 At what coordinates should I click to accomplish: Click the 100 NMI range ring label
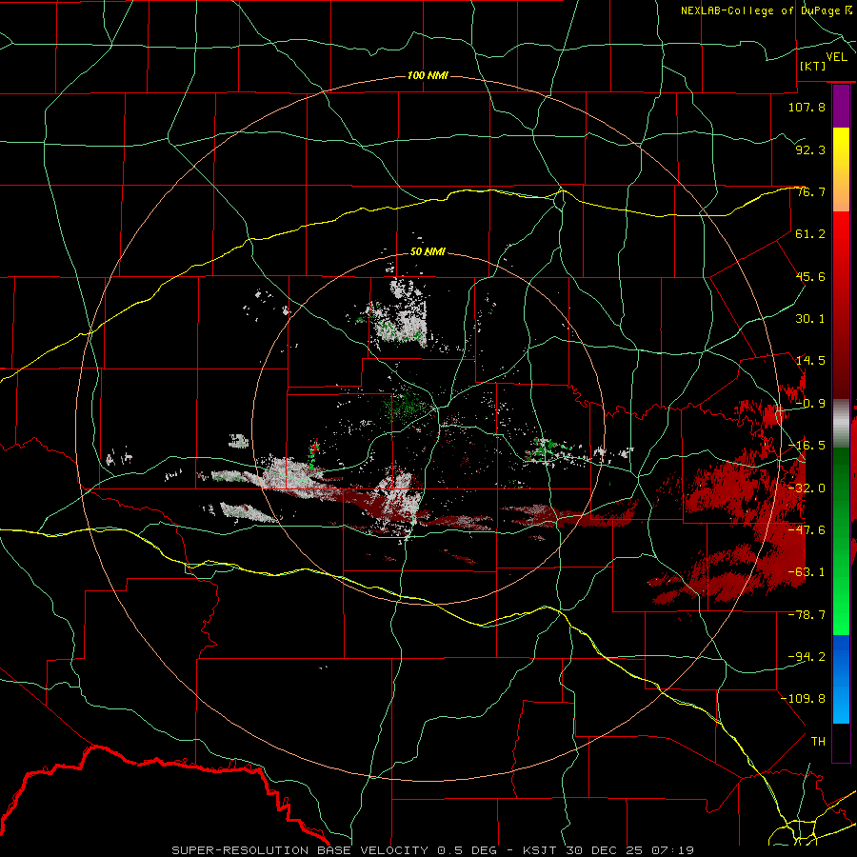coord(428,75)
